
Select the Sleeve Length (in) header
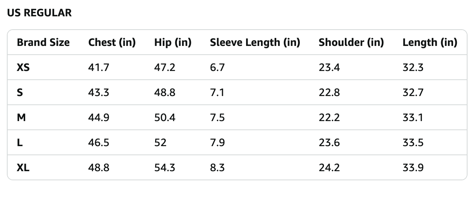255,43
